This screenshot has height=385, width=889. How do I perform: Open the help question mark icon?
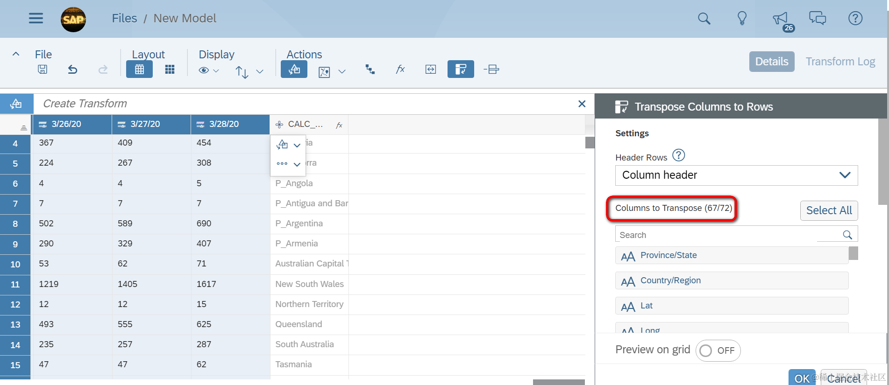(x=855, y=18)
